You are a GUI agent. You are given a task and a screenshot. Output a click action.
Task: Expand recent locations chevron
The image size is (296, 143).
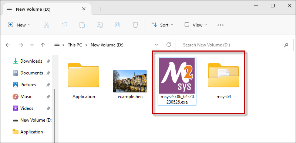point(32,45)
